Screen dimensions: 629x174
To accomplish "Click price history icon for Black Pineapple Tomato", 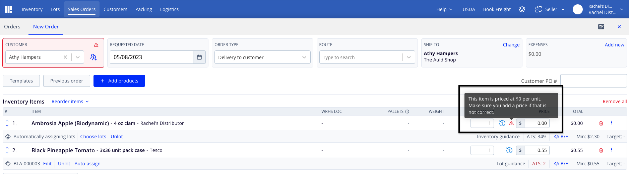I will pos(509,150).
